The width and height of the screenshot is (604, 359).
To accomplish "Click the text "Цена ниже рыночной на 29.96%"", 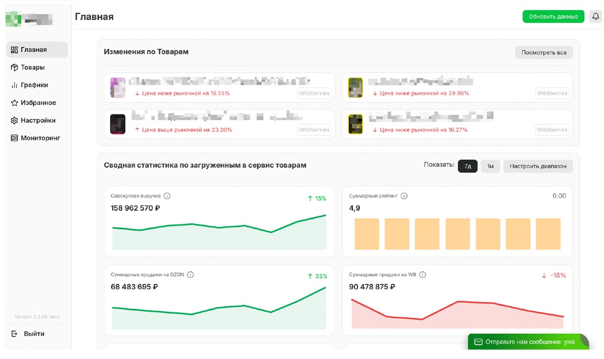I will (x=424, y=93).
